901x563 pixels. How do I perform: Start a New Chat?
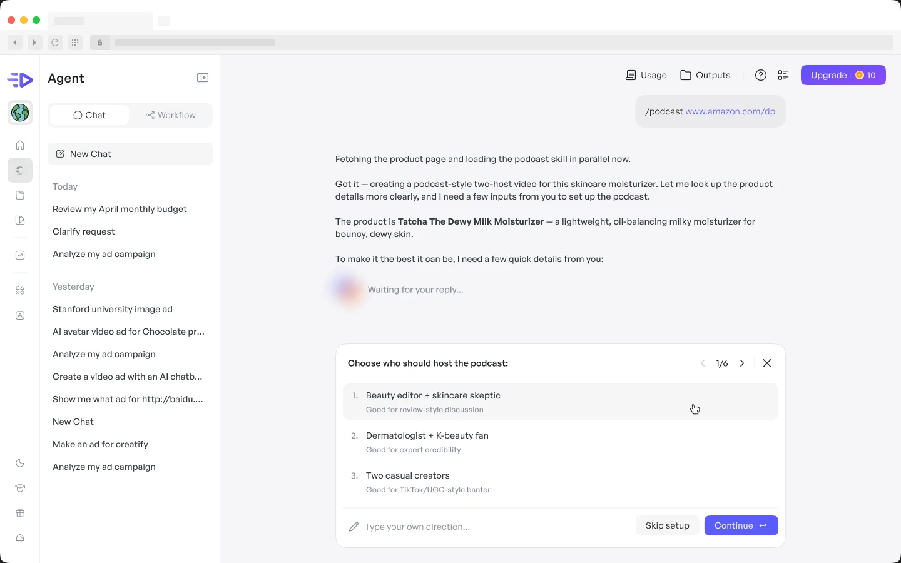coord(130,154)
